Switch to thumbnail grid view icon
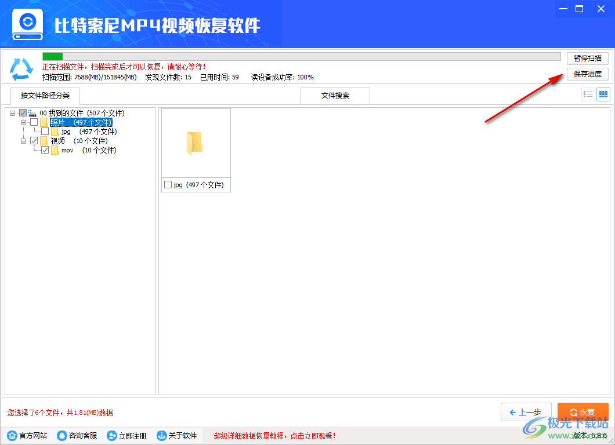 click(x=603, y=94)
